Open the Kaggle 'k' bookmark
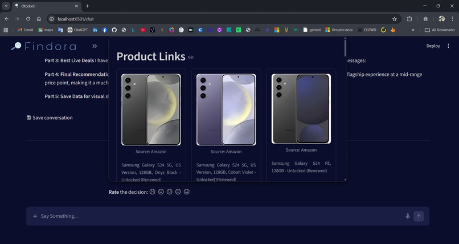 pyautogui.click(x=133, y=30)
